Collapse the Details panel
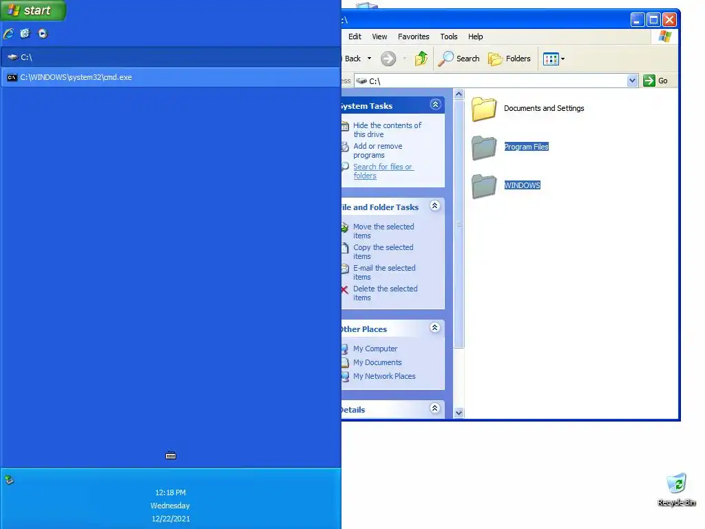The height and width of the screenshot is (529, 705). click(435, 408)
